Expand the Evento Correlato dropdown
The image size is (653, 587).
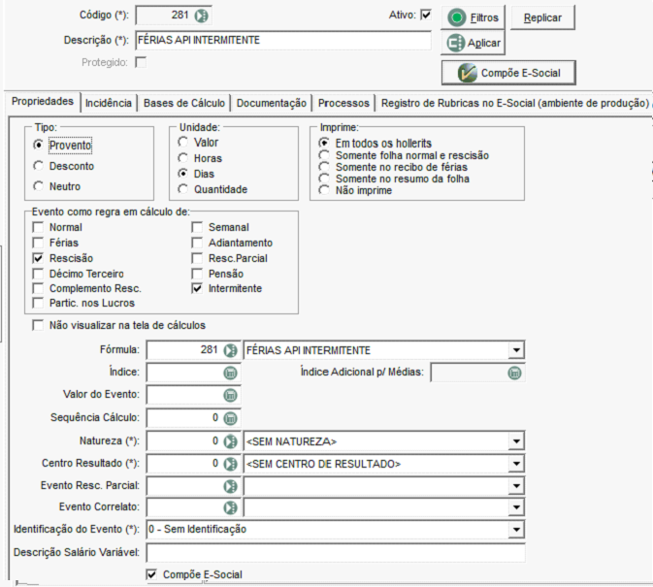pyautogui.click(x=516, y=507)
